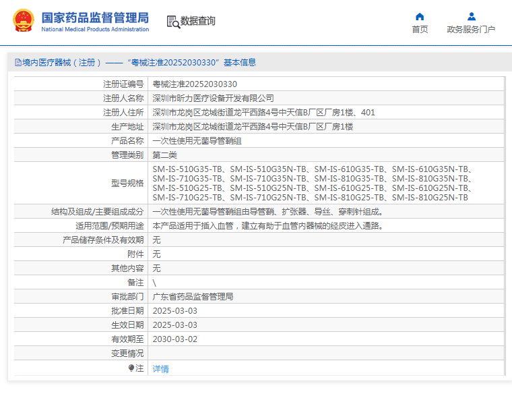
Task: Select the approval date next to 批准日期
Action: click(x=174, y=311)
